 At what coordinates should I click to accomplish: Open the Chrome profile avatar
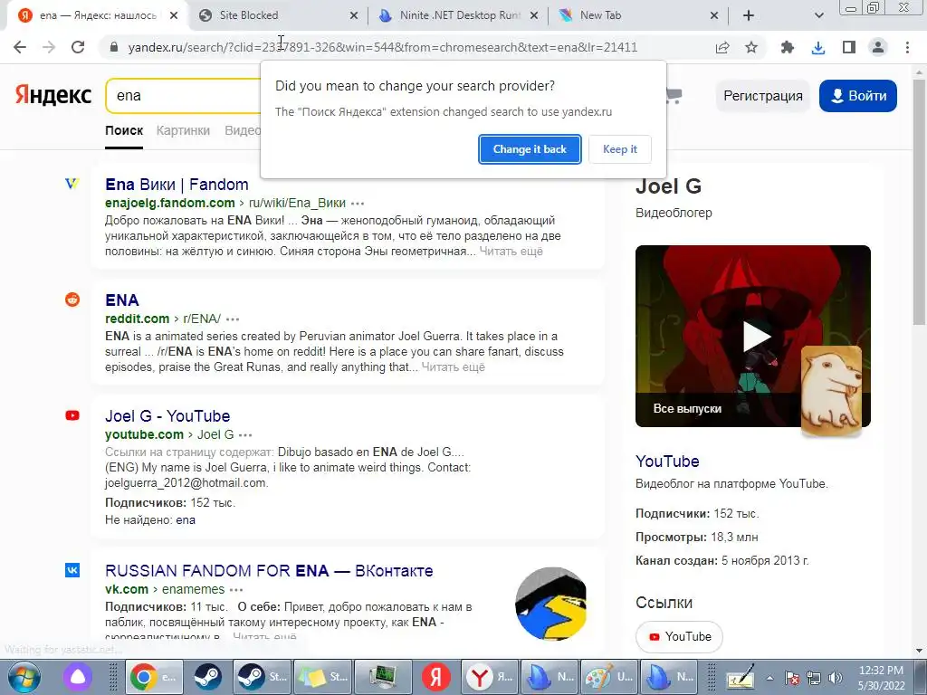[878, 47]
